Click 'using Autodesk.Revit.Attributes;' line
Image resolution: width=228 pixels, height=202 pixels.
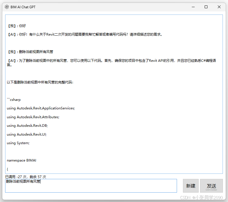33,117
